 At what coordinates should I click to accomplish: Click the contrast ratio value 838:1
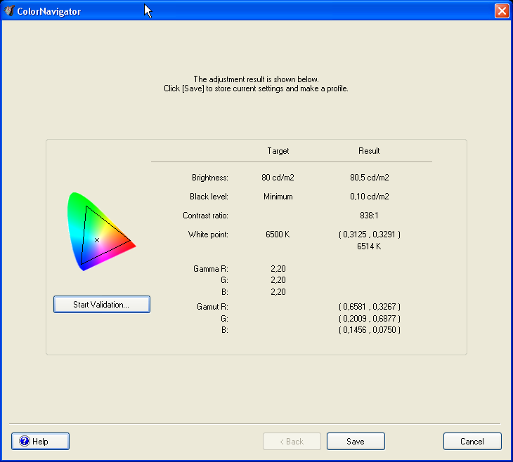click(369, 216)
